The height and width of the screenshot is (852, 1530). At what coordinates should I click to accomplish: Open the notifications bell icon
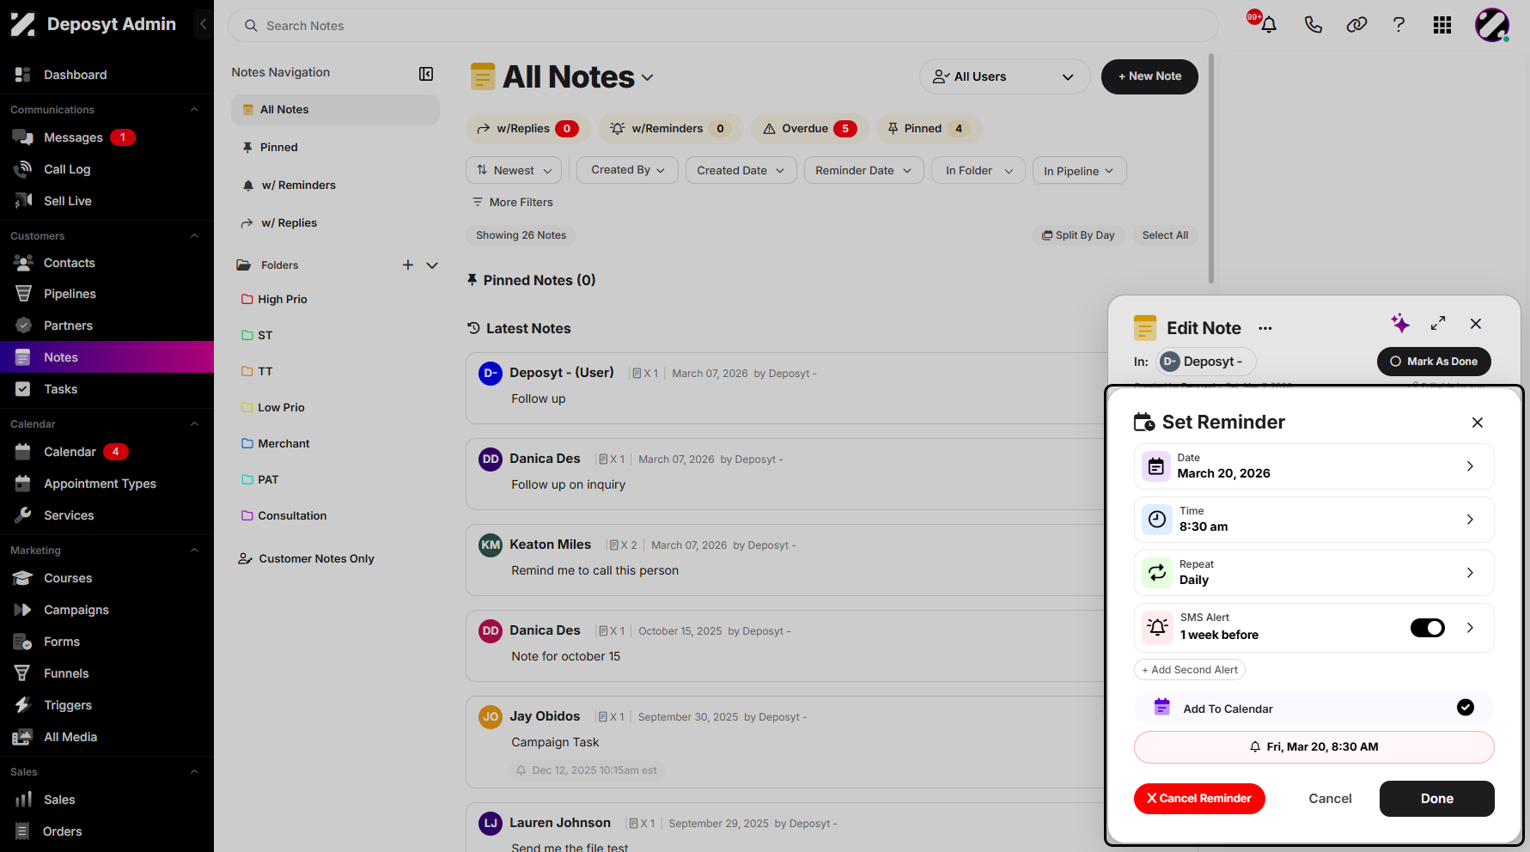pos(1268,25)
